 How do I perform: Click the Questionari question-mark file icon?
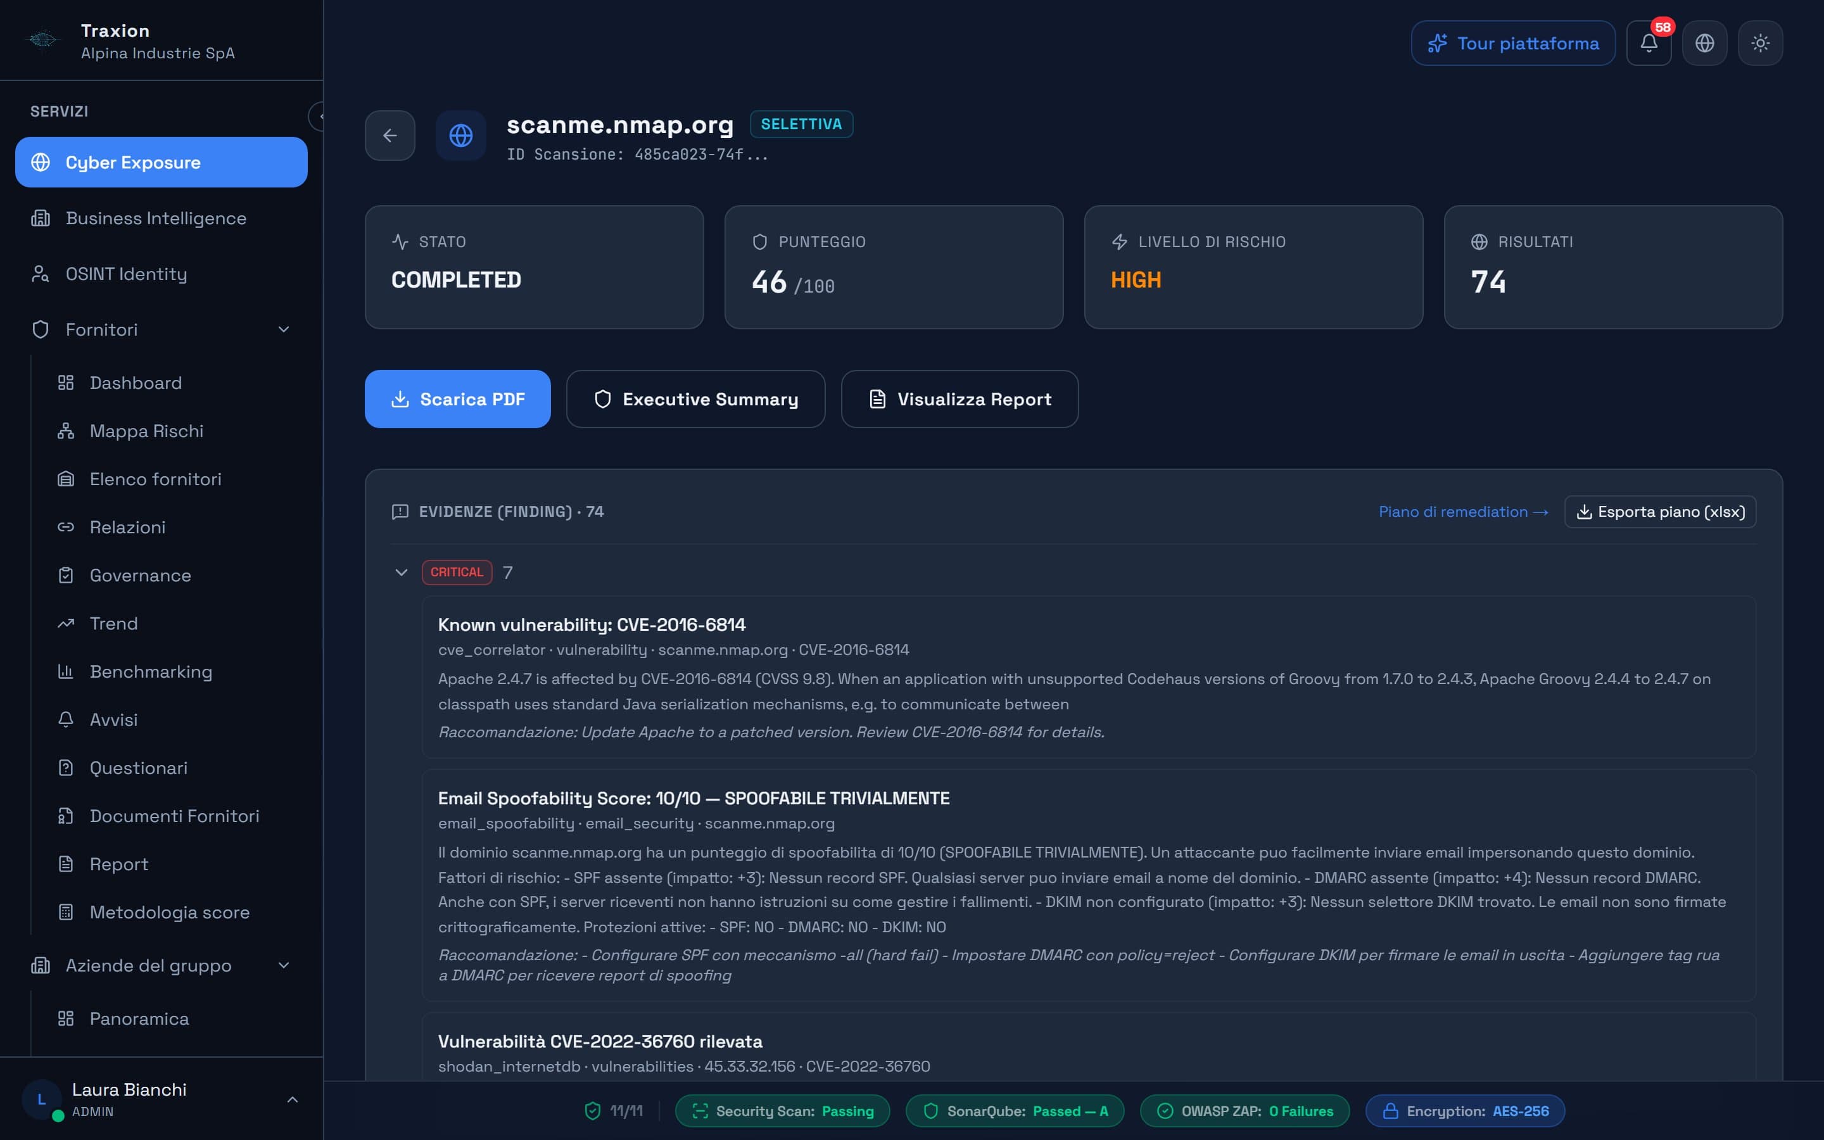click(66, 768)
